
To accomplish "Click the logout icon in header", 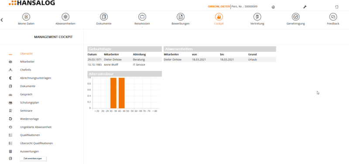I will click(336, 7).
